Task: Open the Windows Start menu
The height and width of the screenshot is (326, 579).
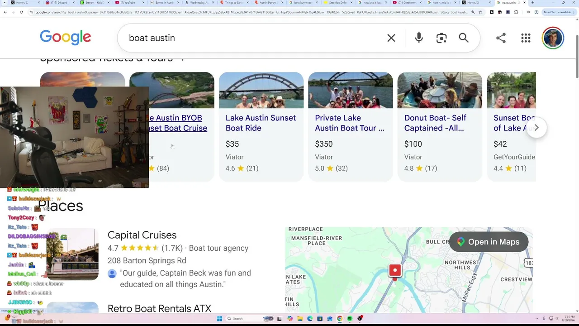Action: click(x=219, y=318)
